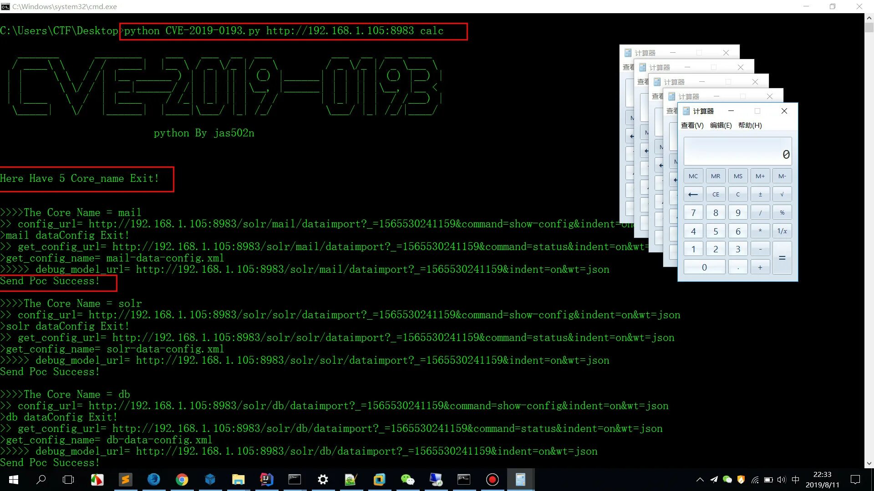
Task: Open the Settings gear taskbar icon
Action: 323,479
